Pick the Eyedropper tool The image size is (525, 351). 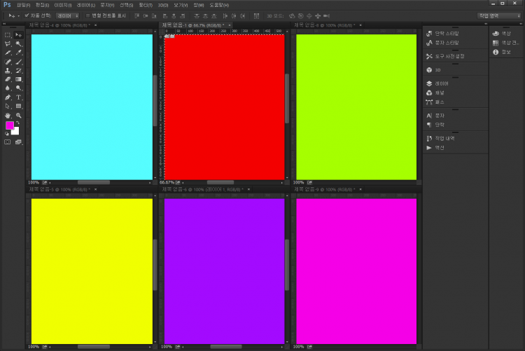[x=19, y=53]
